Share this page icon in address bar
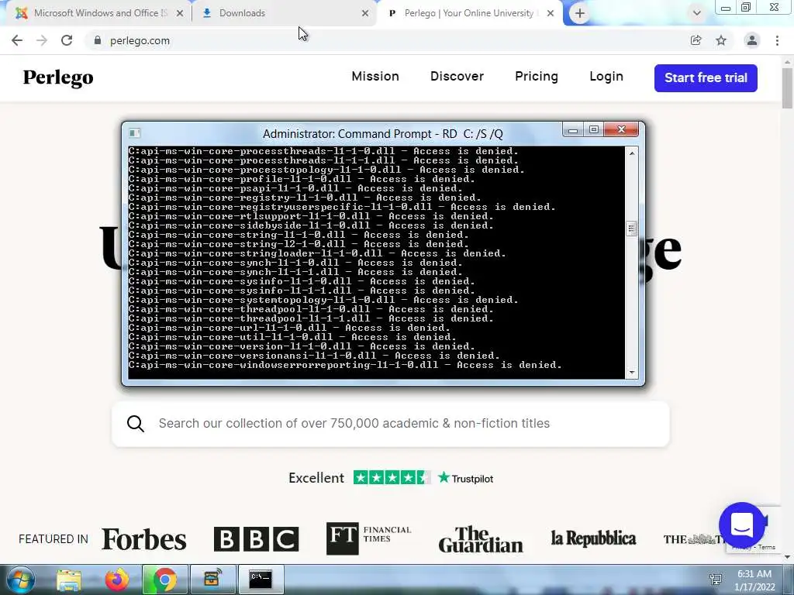Viewport: 794px width, 595px height. tap(696, 40)
